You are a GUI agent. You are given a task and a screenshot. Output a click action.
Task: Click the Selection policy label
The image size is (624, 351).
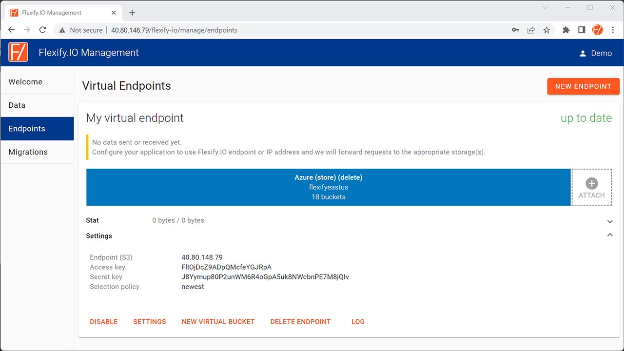115,287
